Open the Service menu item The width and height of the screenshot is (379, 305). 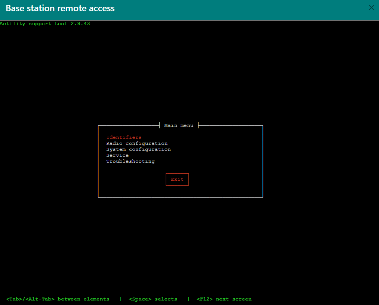117,155
